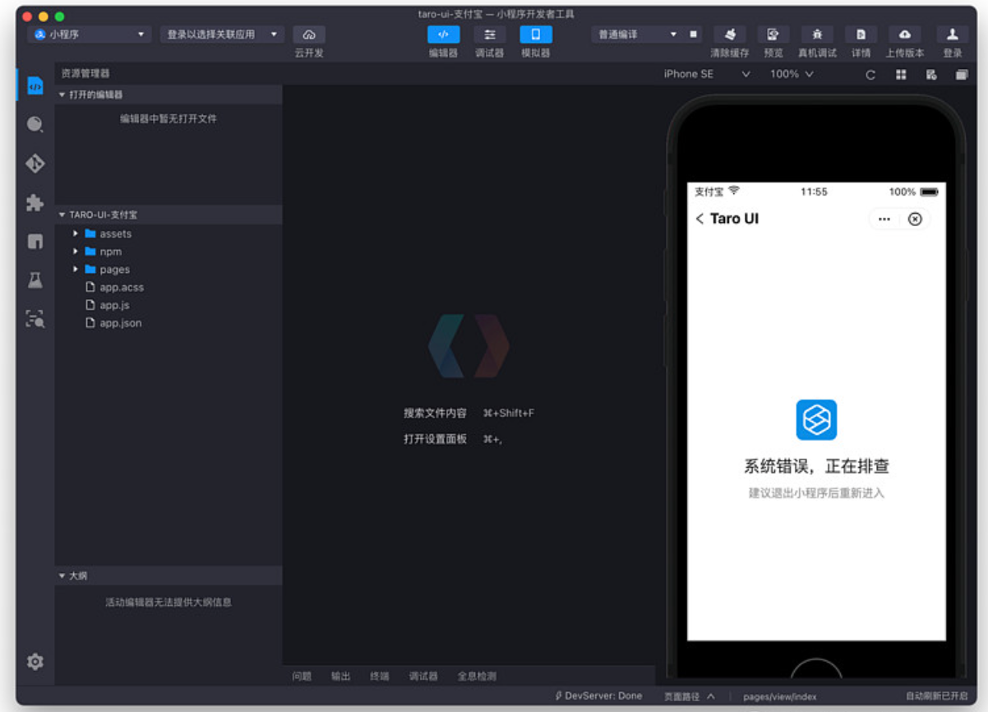
Task: Open the lab flask panel
Action: [35, 280]
